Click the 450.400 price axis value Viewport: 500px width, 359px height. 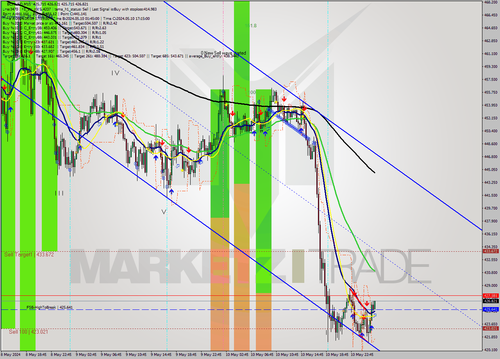pyautogui.click(x=490, y=131)
